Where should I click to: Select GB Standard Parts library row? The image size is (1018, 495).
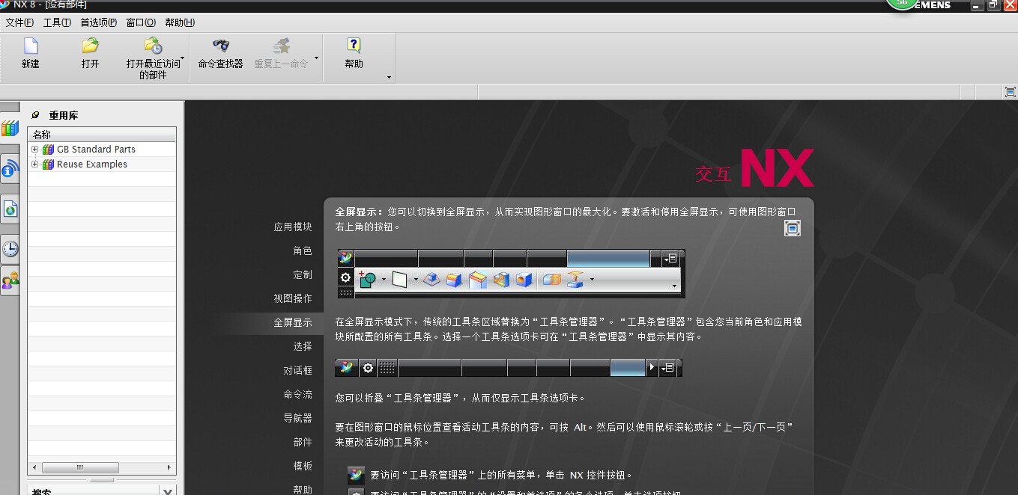102,150
